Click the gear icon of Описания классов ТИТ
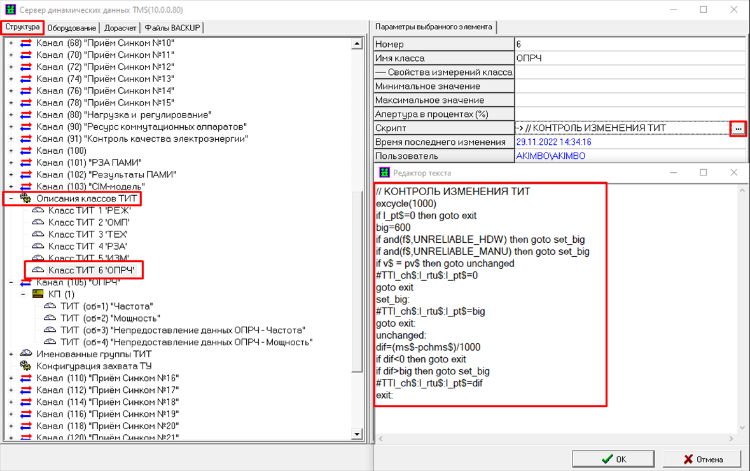This screenshot has width=750, height=471. point(25,199)
